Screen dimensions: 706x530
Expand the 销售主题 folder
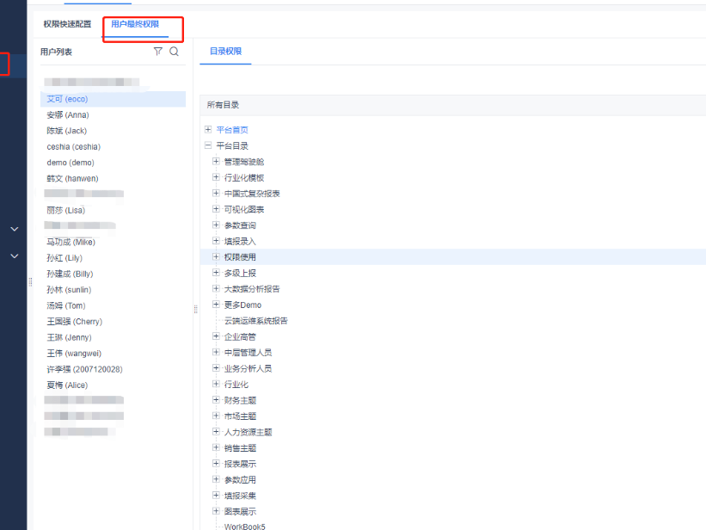point(216,447)
